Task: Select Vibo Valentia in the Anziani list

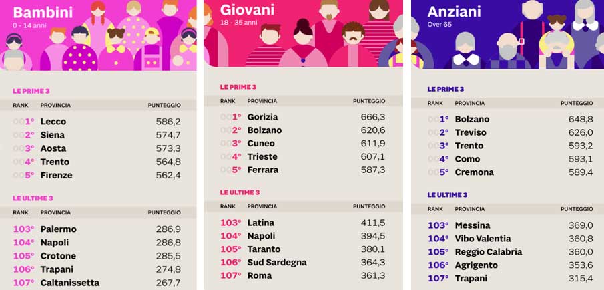Action: (483, 239)
